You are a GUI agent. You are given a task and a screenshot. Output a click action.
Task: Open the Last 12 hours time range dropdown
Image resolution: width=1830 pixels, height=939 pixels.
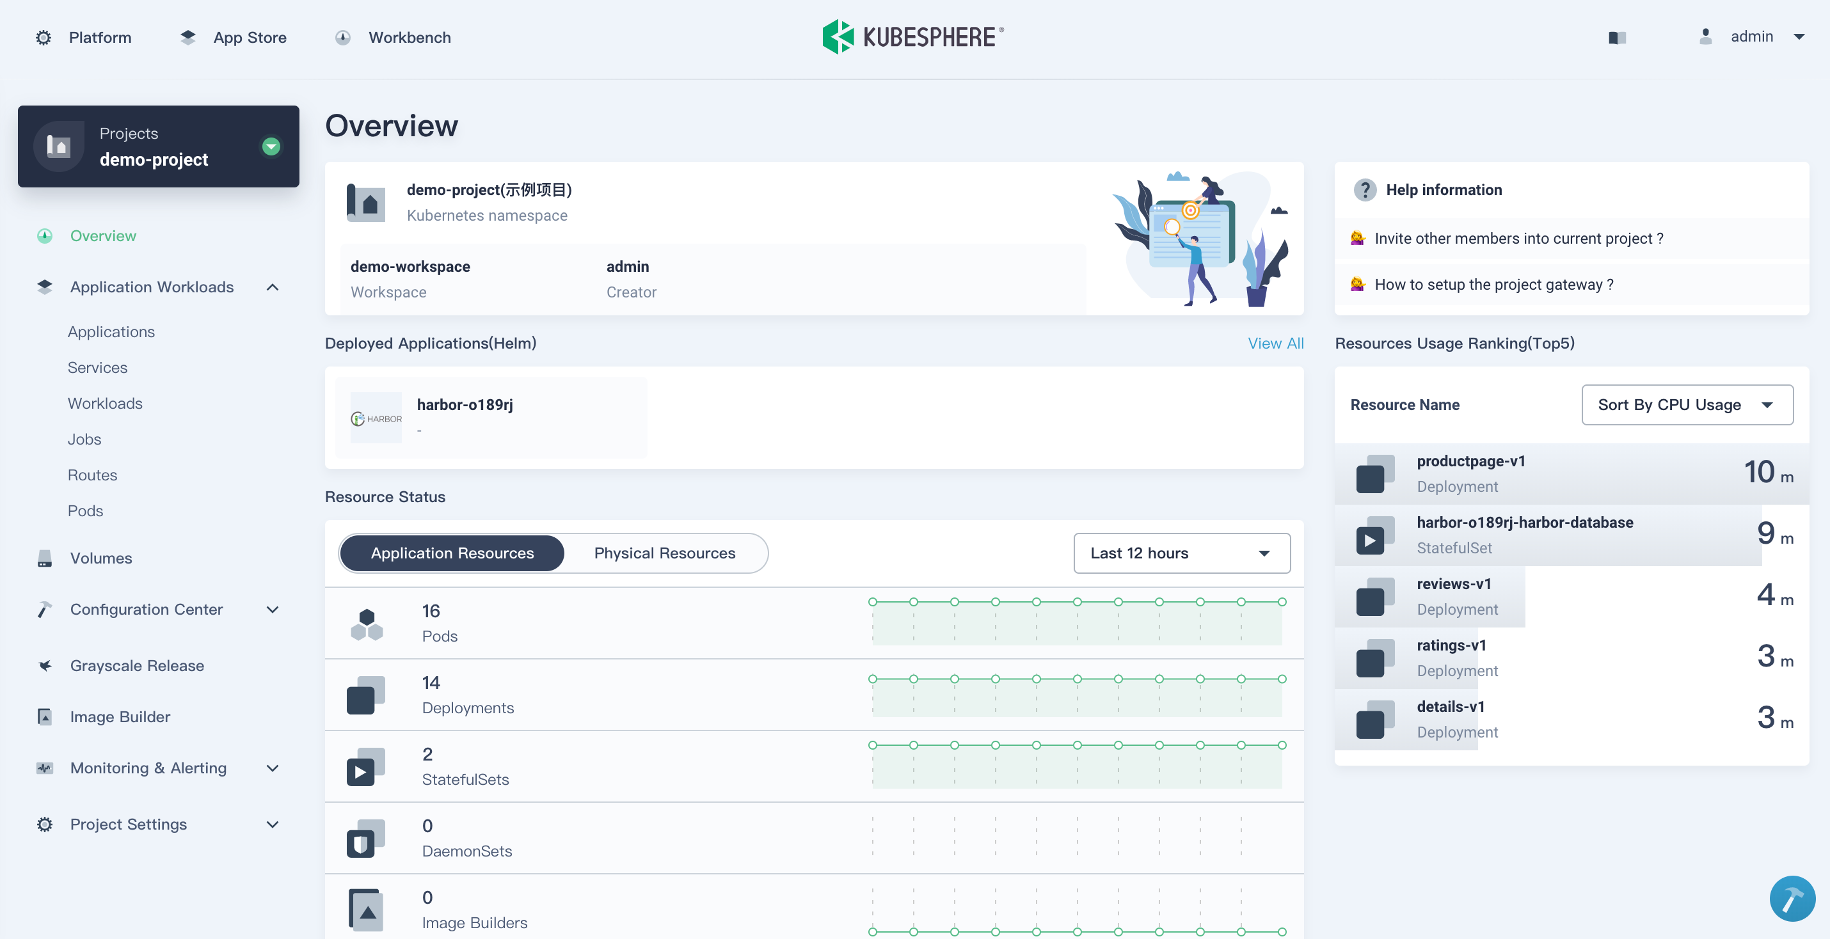[1181, 553]
